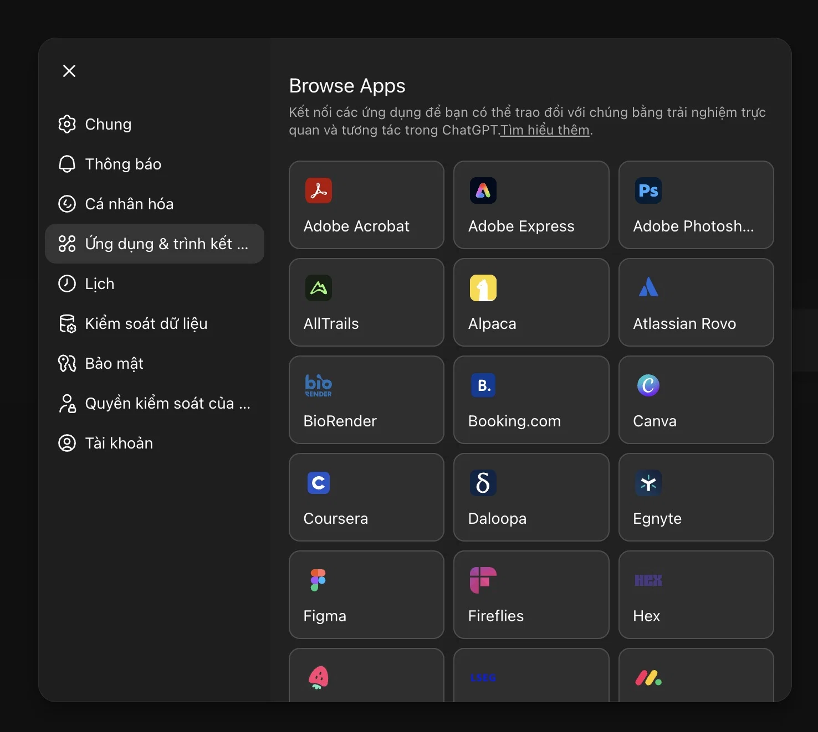The width and height of the screenshot is (818, 732).
Task: Choose the Canva app card
Action: [696, 400]
